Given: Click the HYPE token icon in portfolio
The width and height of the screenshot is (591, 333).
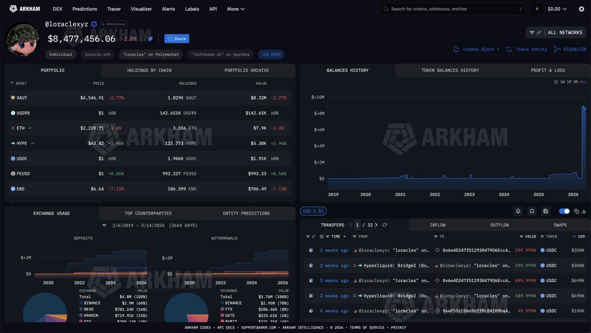Looking at the screenshot, I should click(13, 143).
